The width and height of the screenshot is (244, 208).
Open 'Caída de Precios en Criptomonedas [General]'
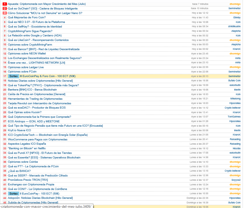(x=37, y=94)
